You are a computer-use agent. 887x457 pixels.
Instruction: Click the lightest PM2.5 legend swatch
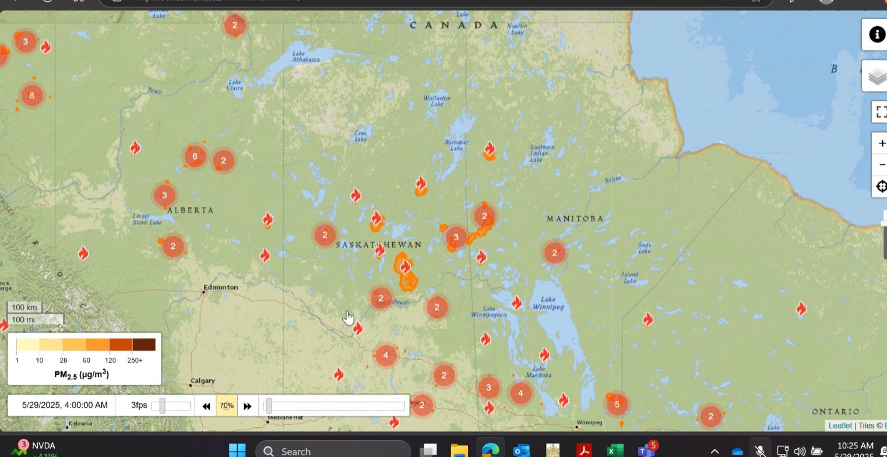click(28, 344)
